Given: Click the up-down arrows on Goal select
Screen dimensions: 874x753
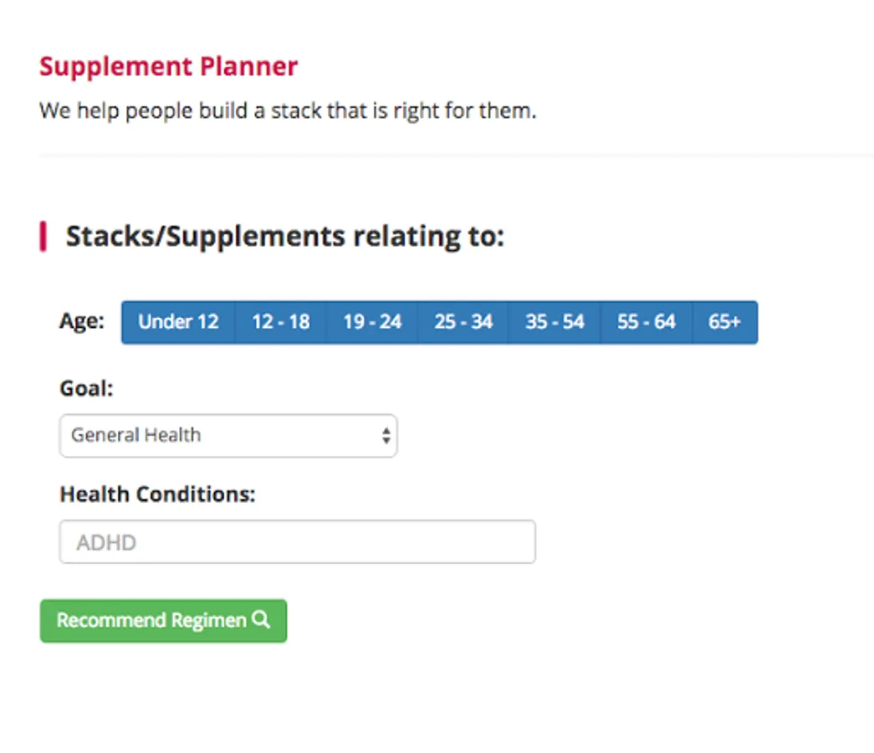Looking at the screenshot, I should tap(386, 436).
